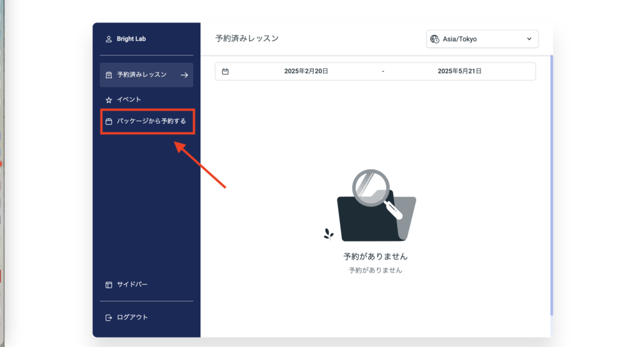Click the globe icon in timezone selector
The width and height of the screenshot is (639, 347).
click(434, 39)
